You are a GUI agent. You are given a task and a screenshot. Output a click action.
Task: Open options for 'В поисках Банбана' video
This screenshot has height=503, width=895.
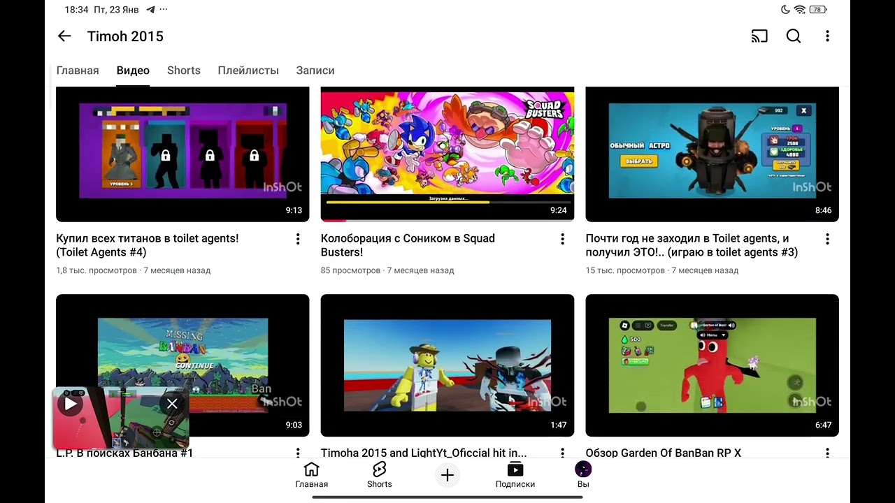pyautogui.click(x=298, y=453)
